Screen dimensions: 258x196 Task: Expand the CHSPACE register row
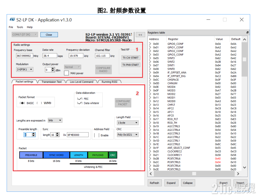click(150, 80)
